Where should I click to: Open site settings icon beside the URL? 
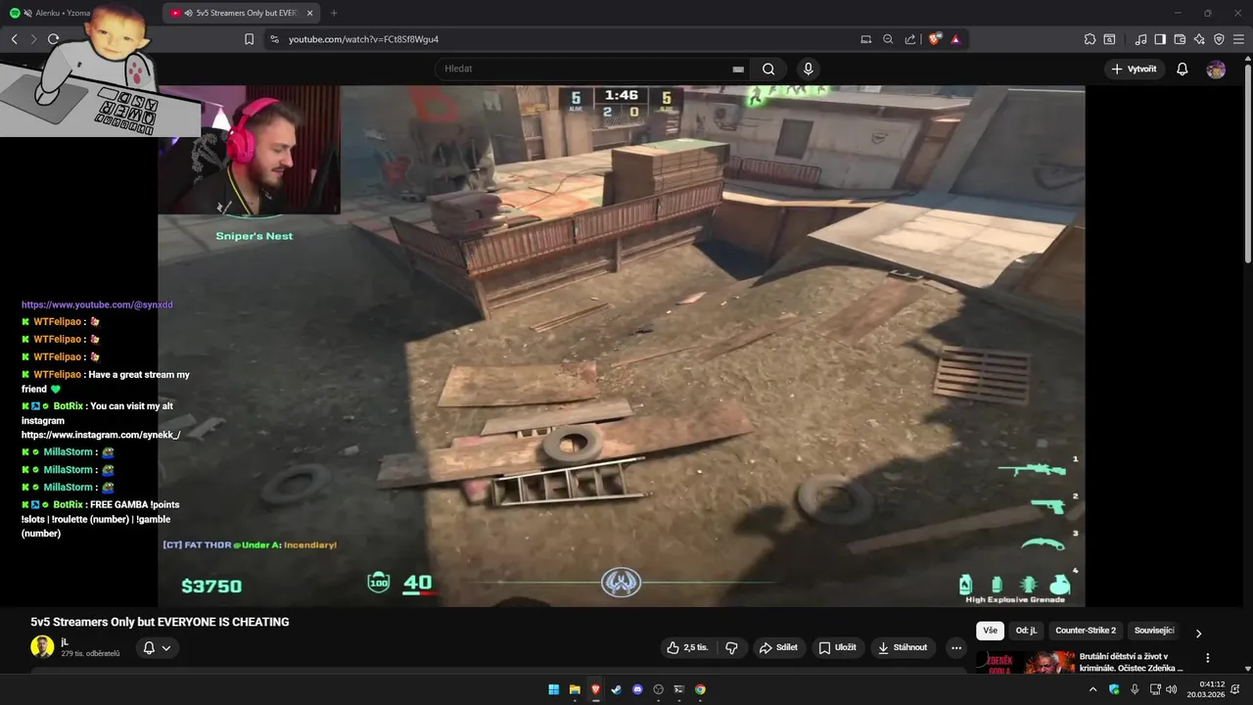[274, 39]
